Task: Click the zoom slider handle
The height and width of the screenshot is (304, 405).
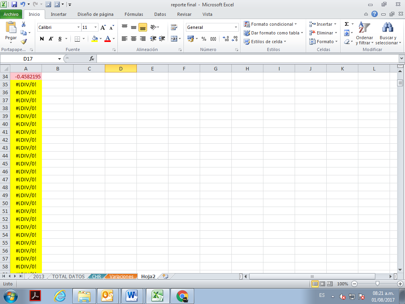Action: pyautogui.click(x=377, y=284)
